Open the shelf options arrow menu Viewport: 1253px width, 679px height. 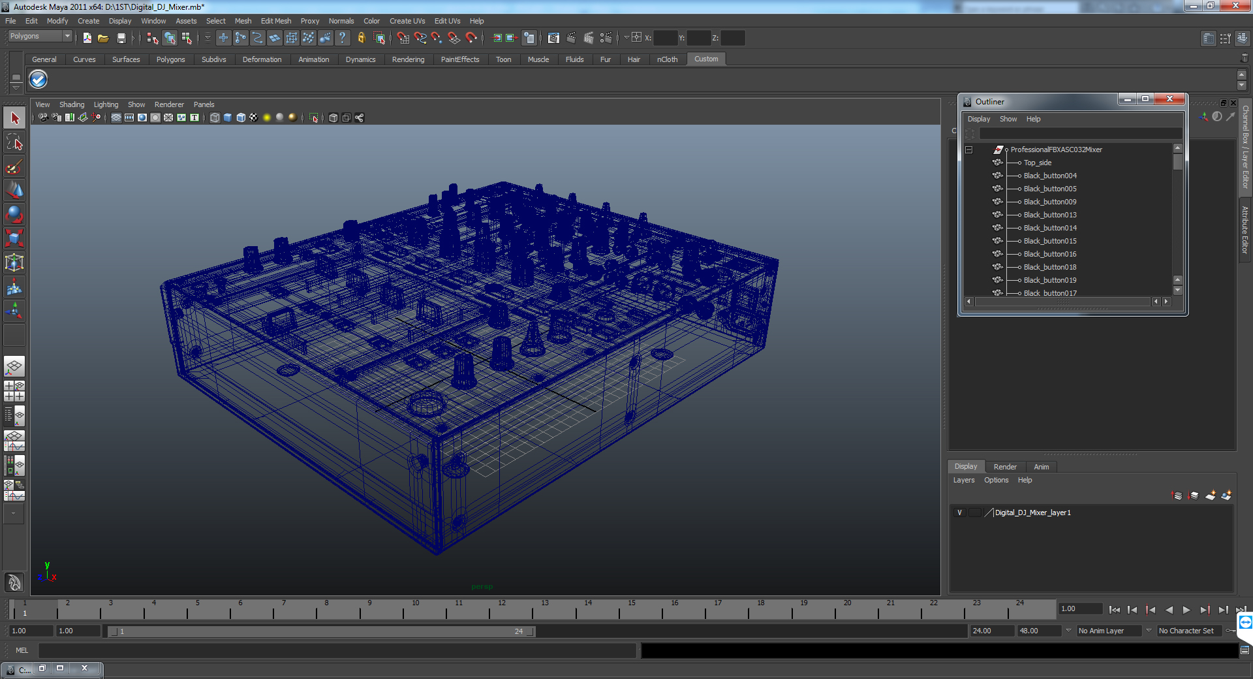tap(16, 87)
